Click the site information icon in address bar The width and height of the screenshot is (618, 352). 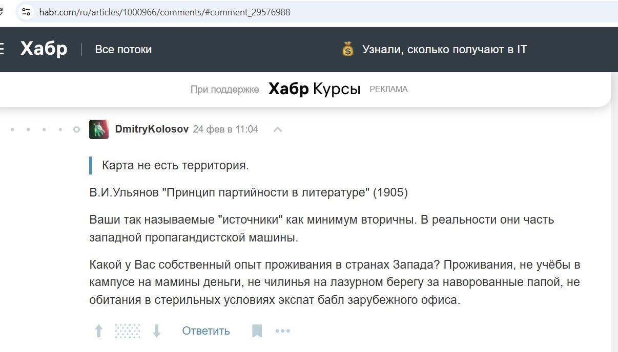coord(26,12)
